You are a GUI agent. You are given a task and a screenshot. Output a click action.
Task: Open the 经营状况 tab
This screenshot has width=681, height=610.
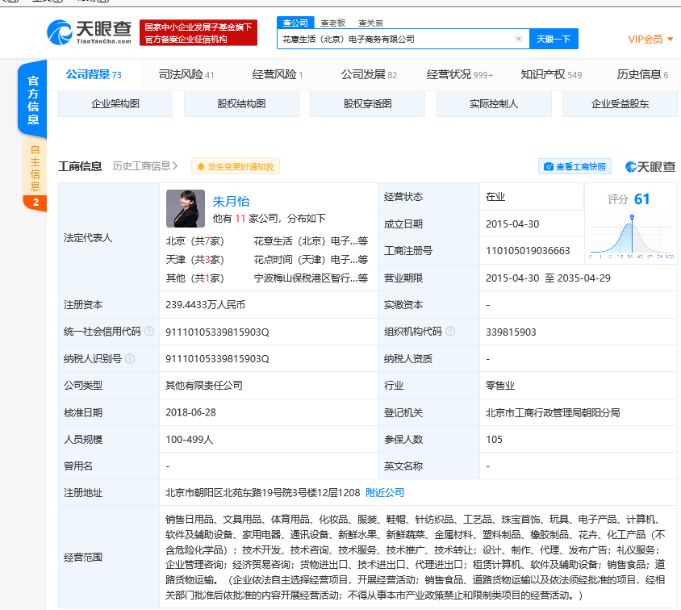pos(460,75)
